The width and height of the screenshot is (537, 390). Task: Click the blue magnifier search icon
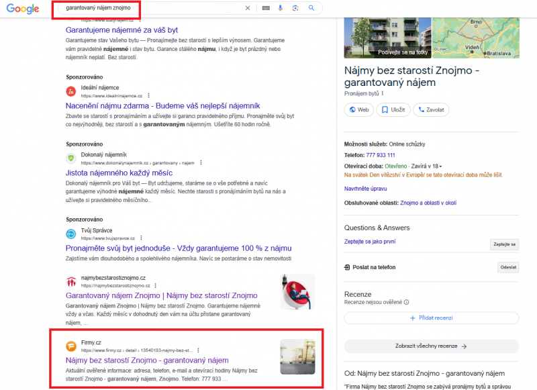[311, 8]
